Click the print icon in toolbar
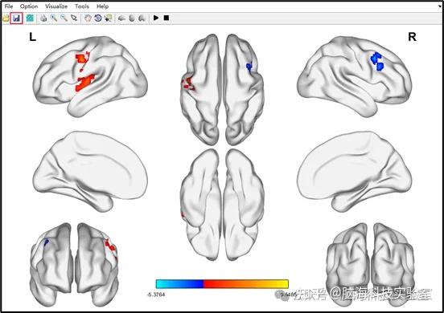The height and width of the screenshot is (313, 444). [43, 18]
